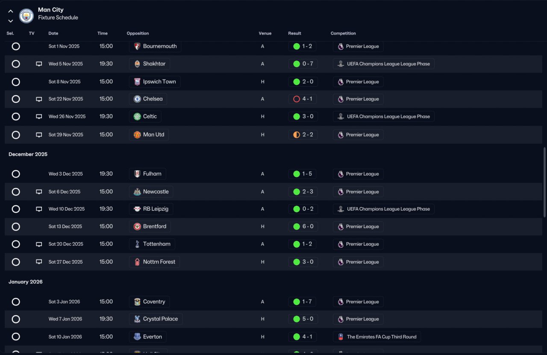
Task: Click the up chevron beside Man City header
Action: [x=11, y=12]
